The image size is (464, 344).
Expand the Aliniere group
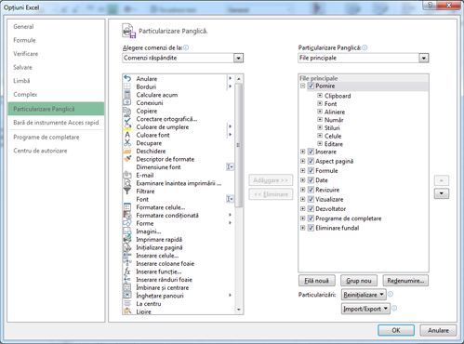pyautogui.click(x=320, y=112)
